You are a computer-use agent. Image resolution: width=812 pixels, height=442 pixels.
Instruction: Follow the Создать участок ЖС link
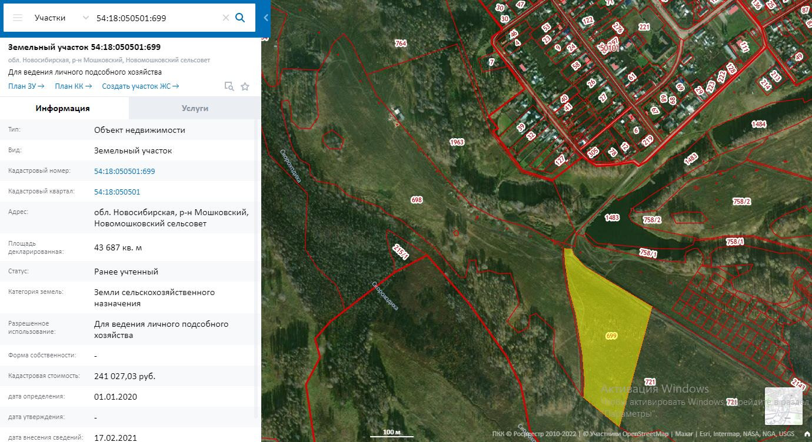point(141,86)
